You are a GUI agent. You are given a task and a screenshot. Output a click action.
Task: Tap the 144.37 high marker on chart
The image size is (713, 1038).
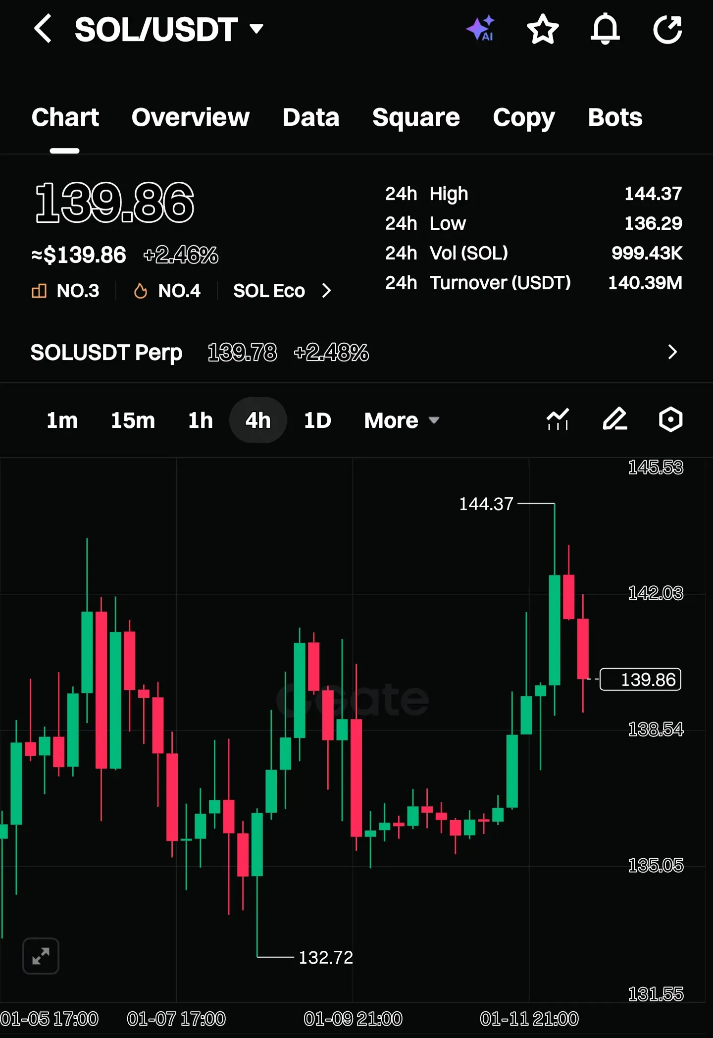pos(486,504)
